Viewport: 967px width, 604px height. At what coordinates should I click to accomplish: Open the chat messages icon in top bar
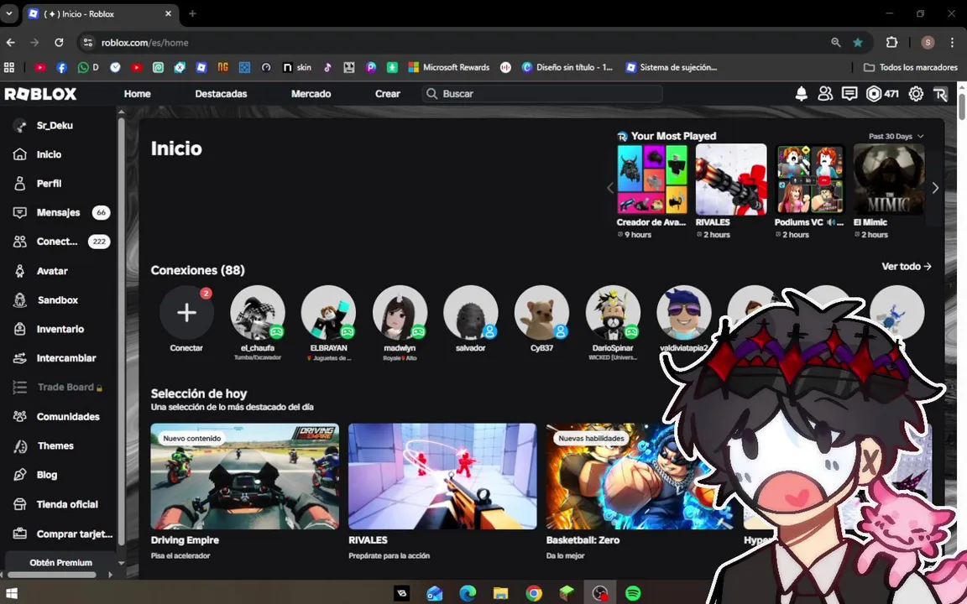pos(849,94)
